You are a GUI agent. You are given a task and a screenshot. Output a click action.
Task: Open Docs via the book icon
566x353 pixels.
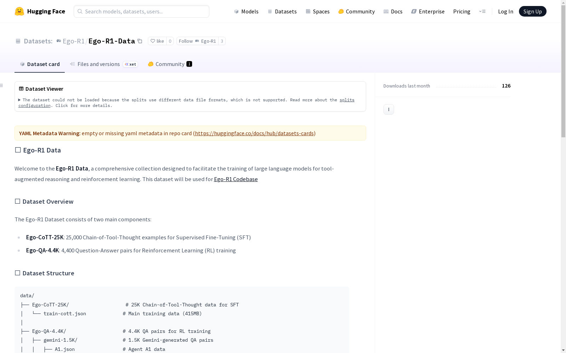click(x=386, y=11)
